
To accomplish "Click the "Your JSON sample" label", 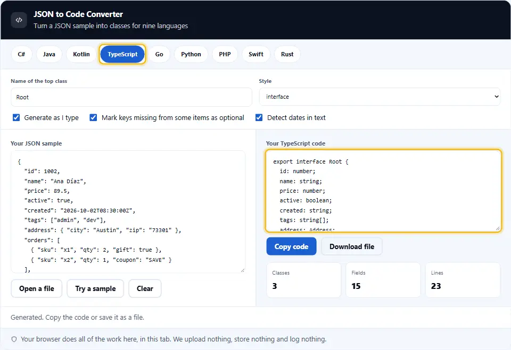I will [36, 143].
